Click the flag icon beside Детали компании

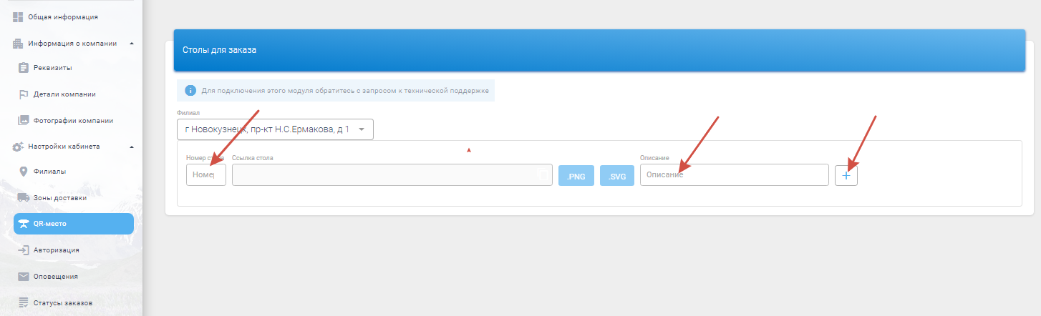point(24,94)
